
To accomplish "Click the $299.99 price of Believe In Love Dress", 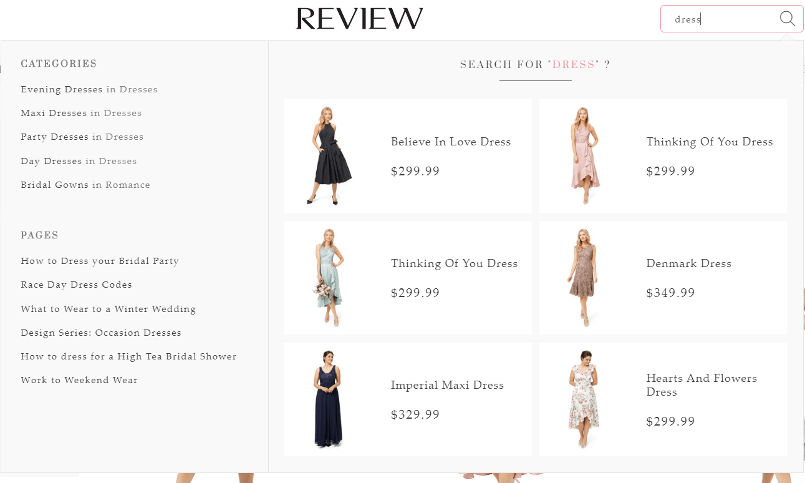I will click(x=415, y=171).
